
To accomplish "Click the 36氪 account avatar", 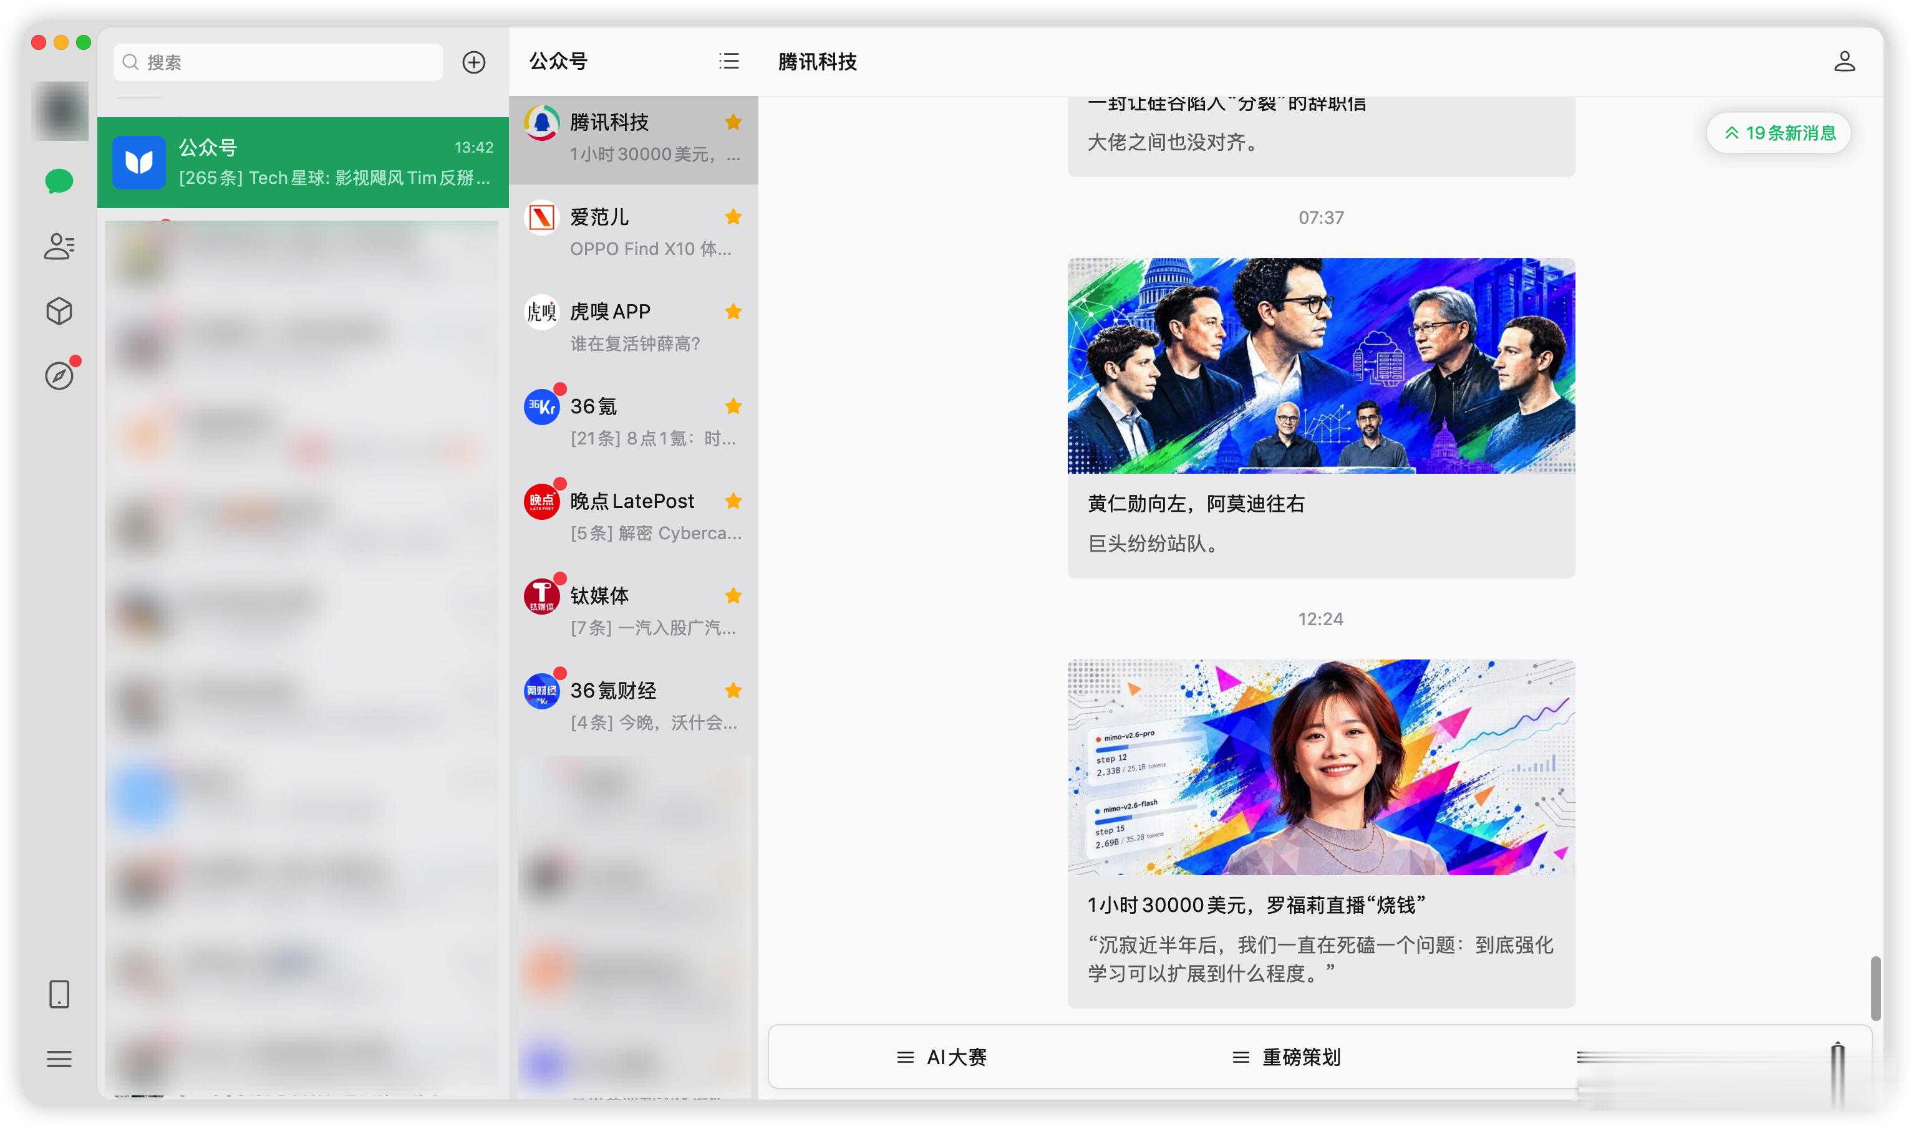I will (x=542, y=407).
